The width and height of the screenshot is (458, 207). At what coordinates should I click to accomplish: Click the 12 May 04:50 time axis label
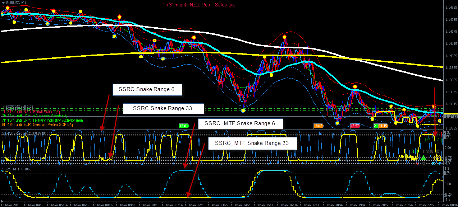coord(35,204)
